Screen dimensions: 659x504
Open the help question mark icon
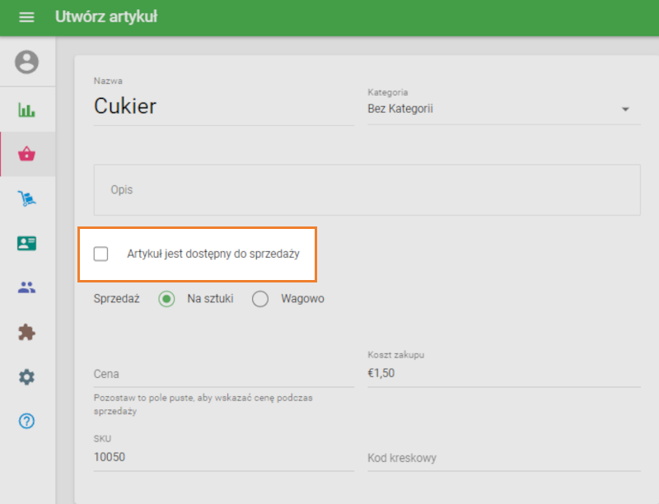pos(27,421)
